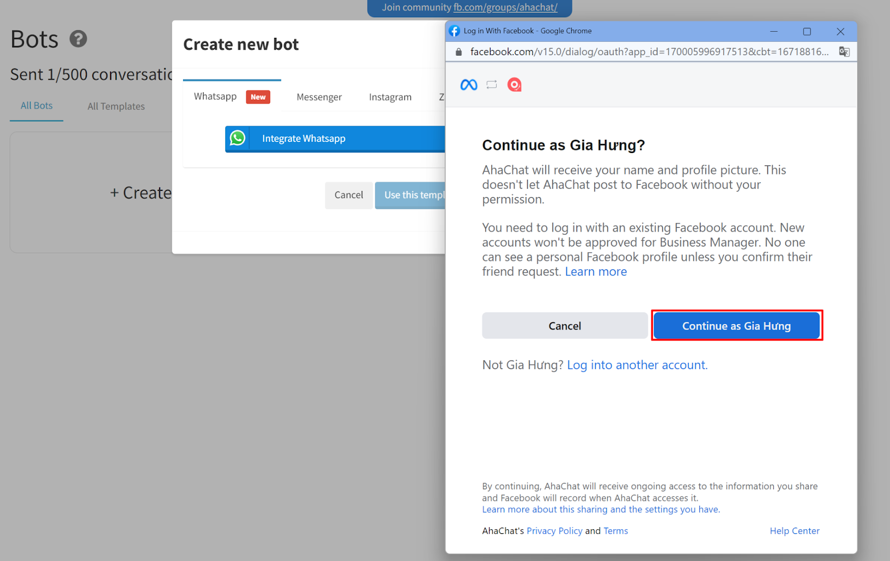Viewport: 890px width, 561px height.
Task: Minimize the Log in With Facebook window
Action: point(774,31)
